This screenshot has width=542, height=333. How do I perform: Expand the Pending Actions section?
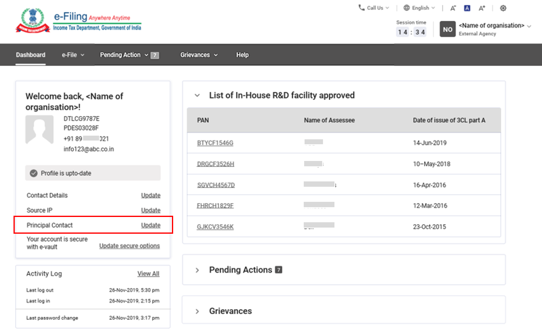pos(197,270)
